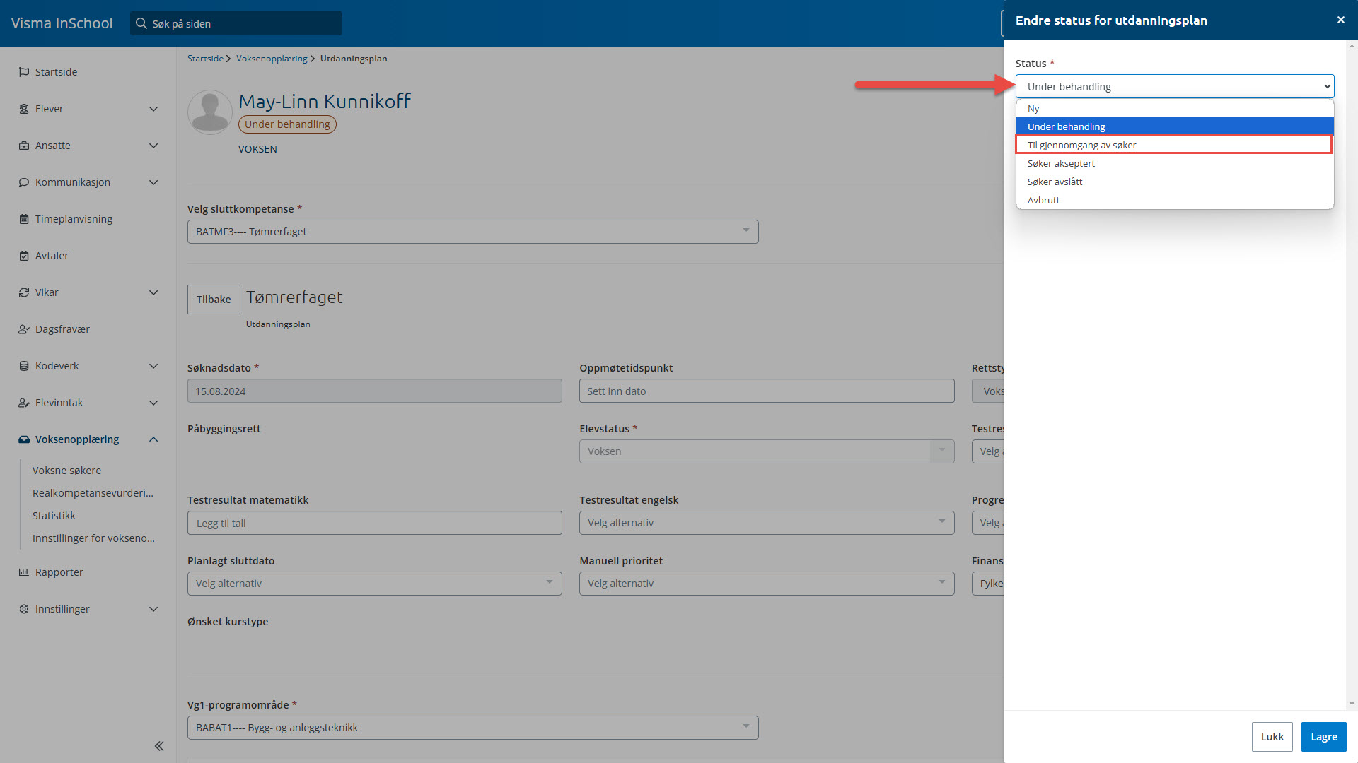
Task: Expand the Elever menu chevron
Action: click(x=153, y=109)
